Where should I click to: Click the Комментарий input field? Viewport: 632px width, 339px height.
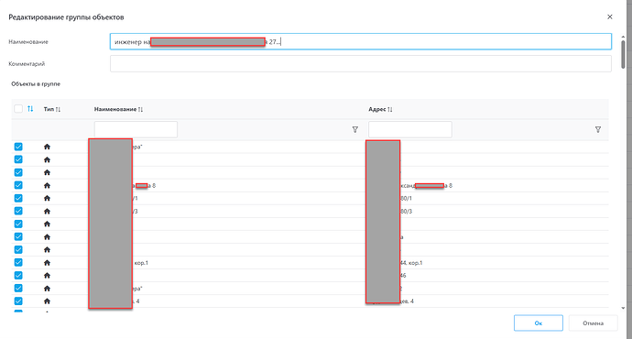(x=361, y=64)
